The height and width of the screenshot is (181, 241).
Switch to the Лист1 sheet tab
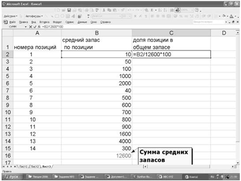pyautogui.click(x=23, y=166)
